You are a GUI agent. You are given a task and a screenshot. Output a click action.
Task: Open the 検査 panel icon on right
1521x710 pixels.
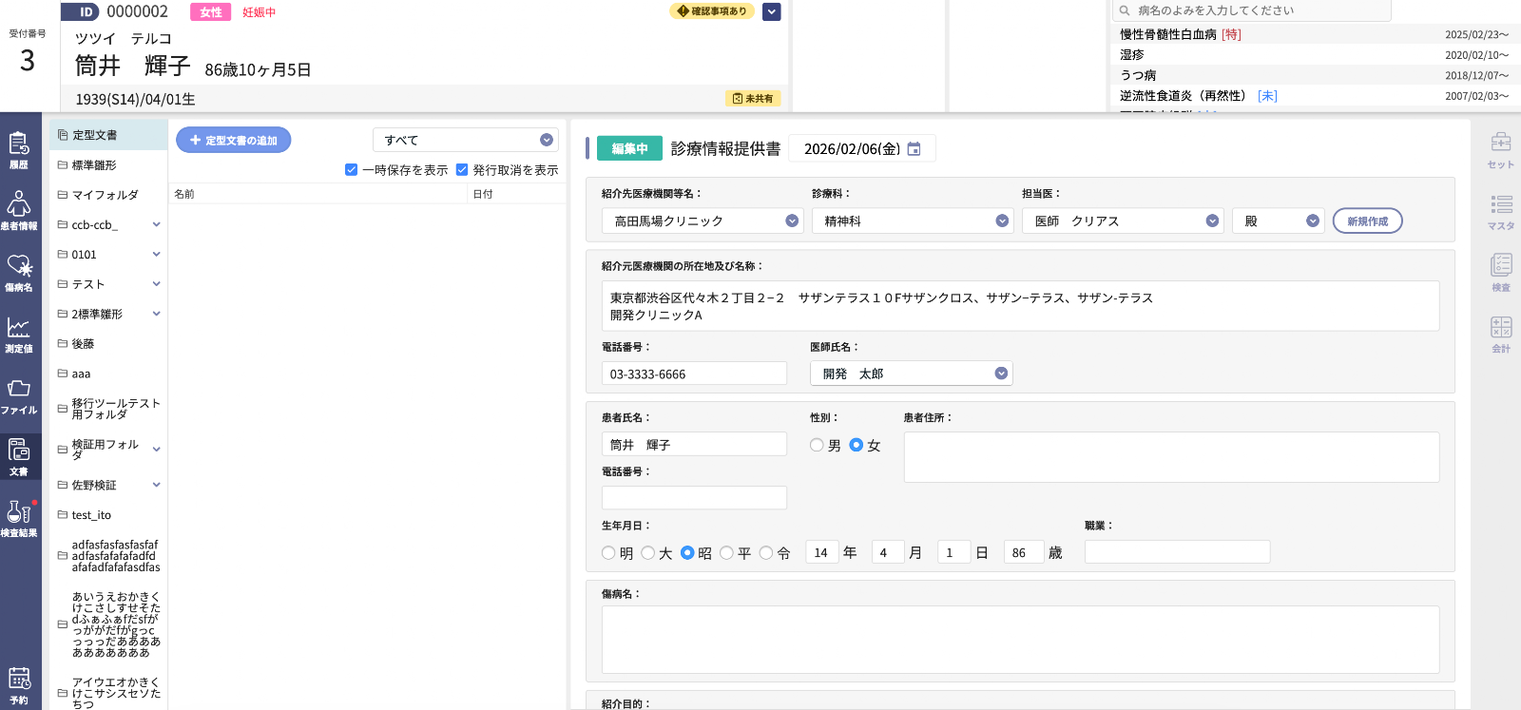click(1501, 273)
